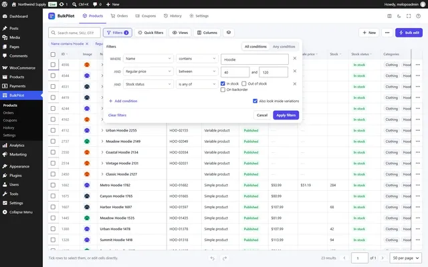428x267 pixels.
Task: Click the site home icon for Northwind Supply
Action: (14, 5)
